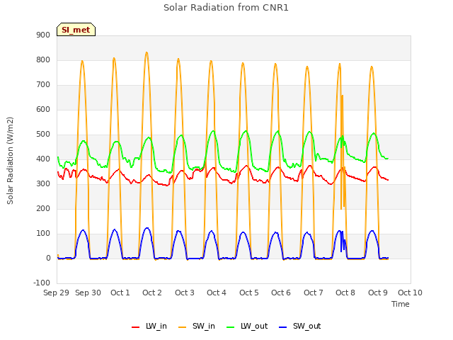This screenshot has width=453, height=340.
Task: Click the red LW_in legend color marker
Action: [x=135, y=327]
